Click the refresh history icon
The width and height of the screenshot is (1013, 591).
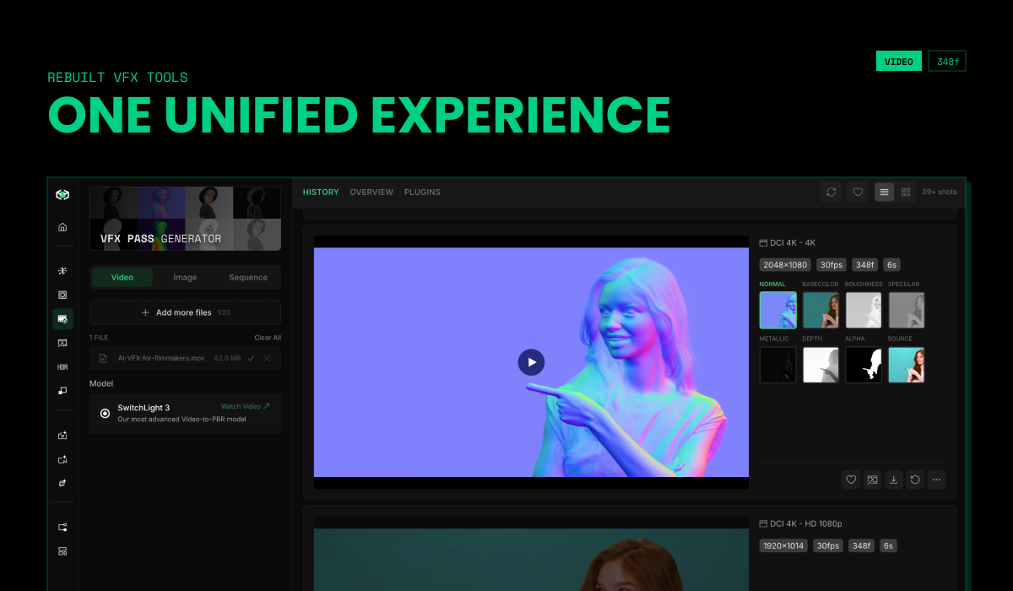point(832,192)
